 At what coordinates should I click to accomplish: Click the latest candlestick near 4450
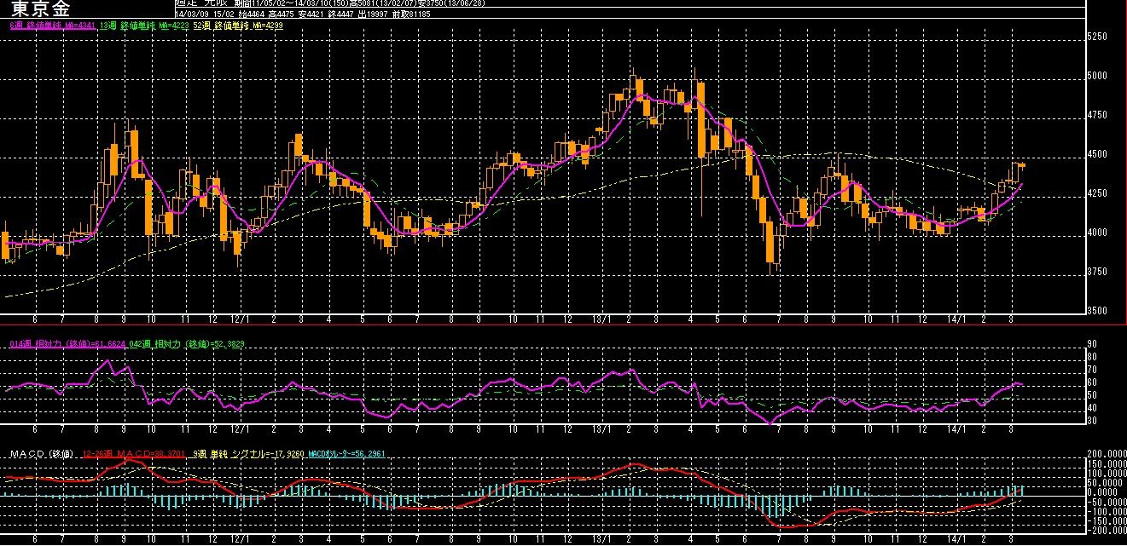[x=1022, y=164]
